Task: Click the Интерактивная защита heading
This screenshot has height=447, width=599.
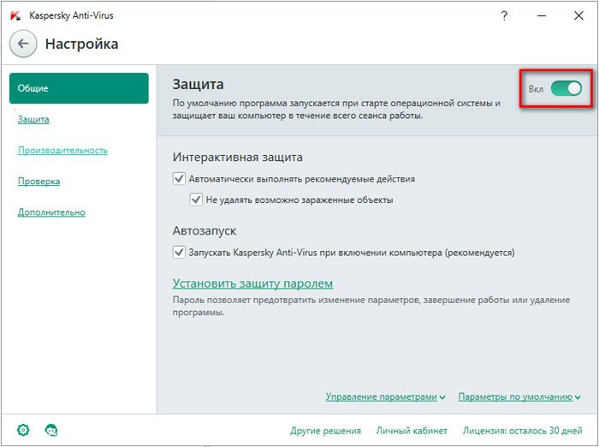Action: pos(238,158)
